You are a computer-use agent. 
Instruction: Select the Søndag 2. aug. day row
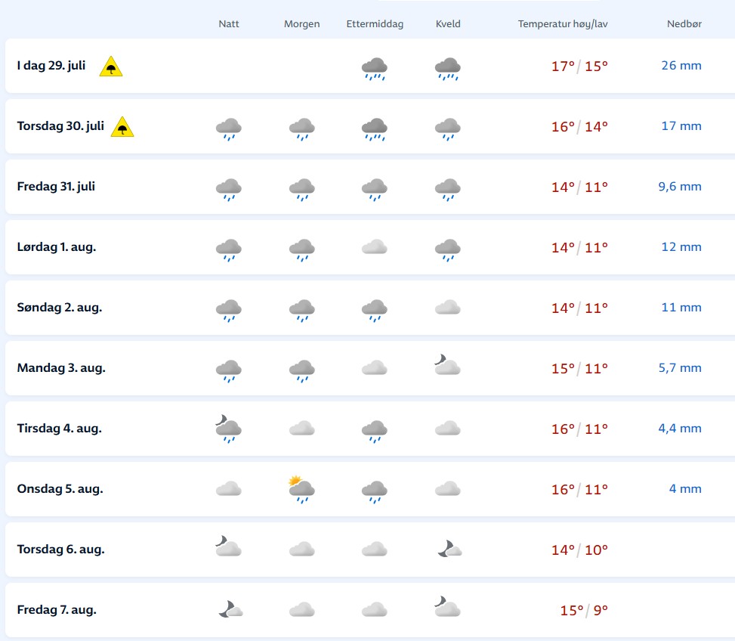(370, 308)
